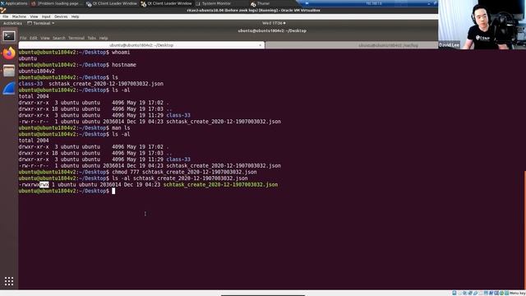Open the terminal Edit menu
Image resolution: width=526 pixels, height=296 pixels.
pyautogui.click(x=33, y=38)
